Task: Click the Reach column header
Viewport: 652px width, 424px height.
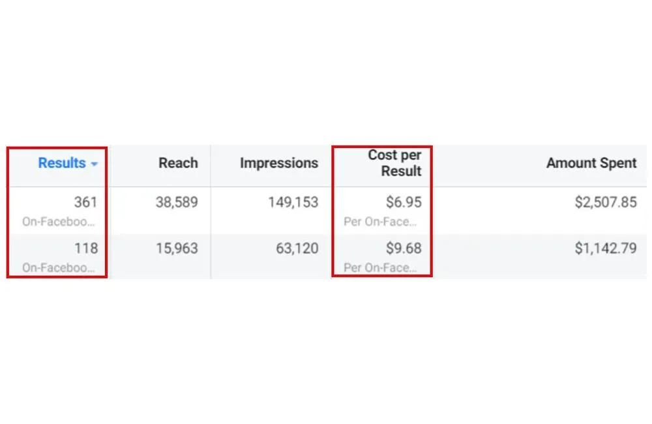Action: (178, 162)
